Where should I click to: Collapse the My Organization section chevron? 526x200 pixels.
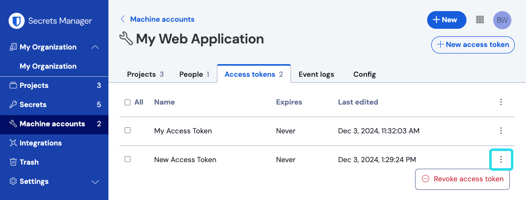(x=95, y=47)
